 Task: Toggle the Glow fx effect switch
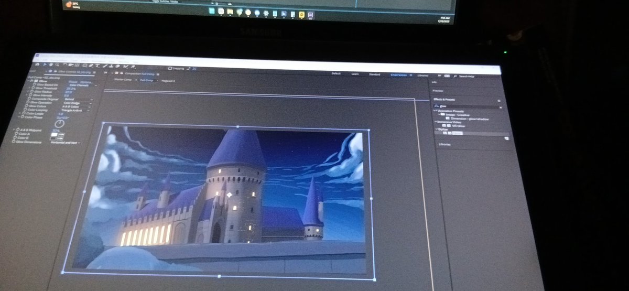pyautogui.click(x=32, y=81)
